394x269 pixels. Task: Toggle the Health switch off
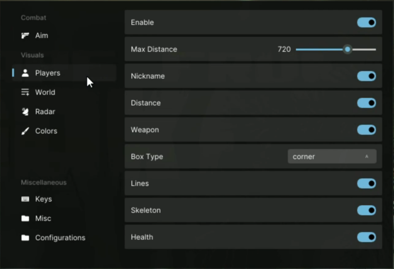pyautogui.click(x=366, y=237)
